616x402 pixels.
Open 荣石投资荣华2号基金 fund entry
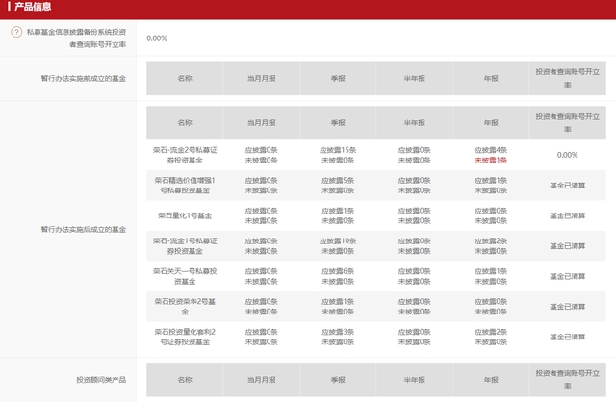tap(184, 307)
